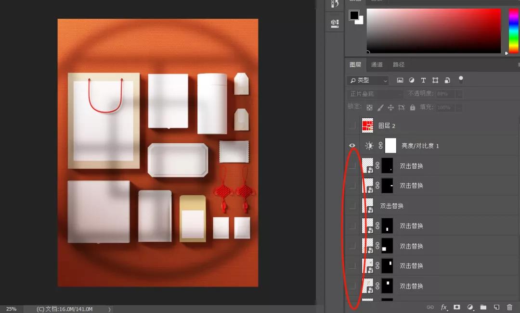Click the new layer icon
520x313 pixels.
coord(496,307)
